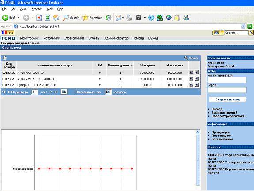Image resolution: width=254 pixels, height=191 pixels.
Task: Click the Forward navigation arrow icon
Action: click(x=26, y=18)
